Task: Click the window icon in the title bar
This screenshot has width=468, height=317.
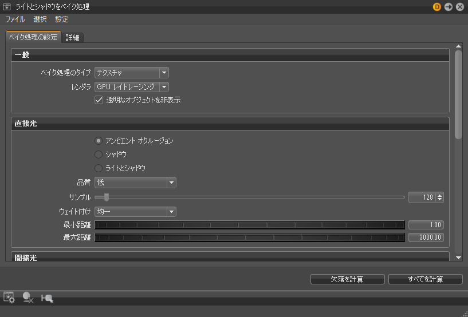Action: [7, 6]
